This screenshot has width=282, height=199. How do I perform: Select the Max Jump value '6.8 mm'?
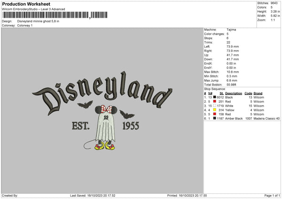[x=232, y=80]
